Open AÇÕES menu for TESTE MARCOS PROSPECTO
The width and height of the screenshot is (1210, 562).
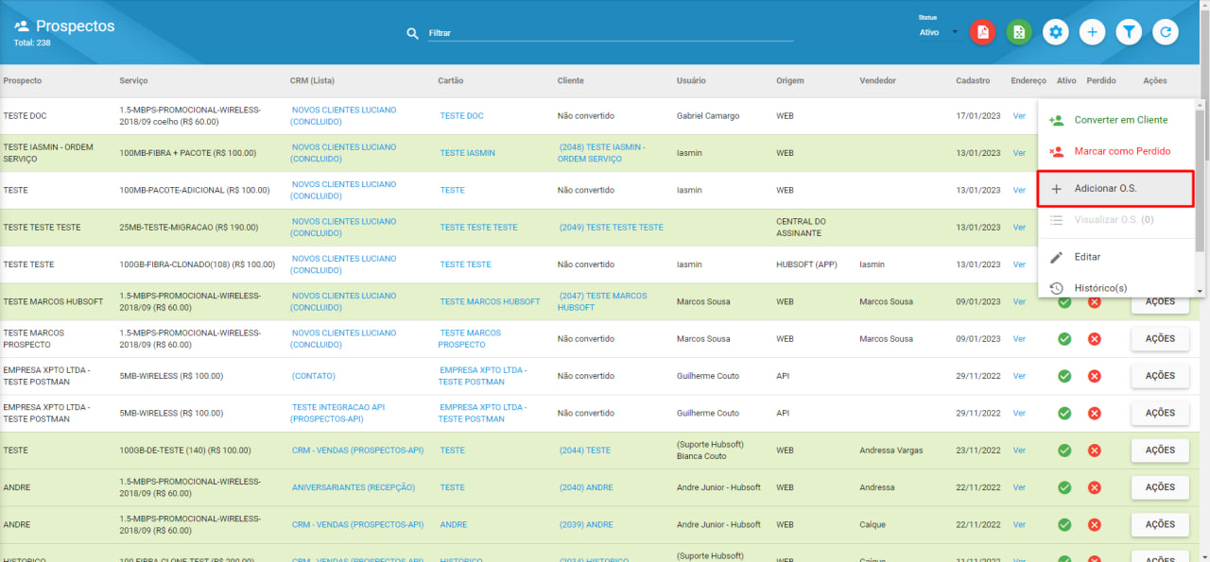click(x=1160, y=339)
